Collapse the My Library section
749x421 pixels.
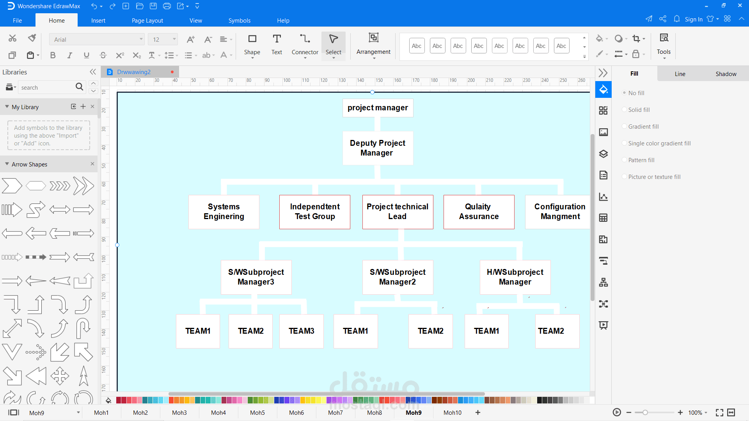tap(7, 106)
